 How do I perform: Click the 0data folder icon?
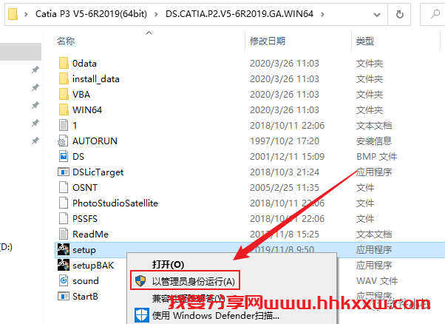click(64, 63)
